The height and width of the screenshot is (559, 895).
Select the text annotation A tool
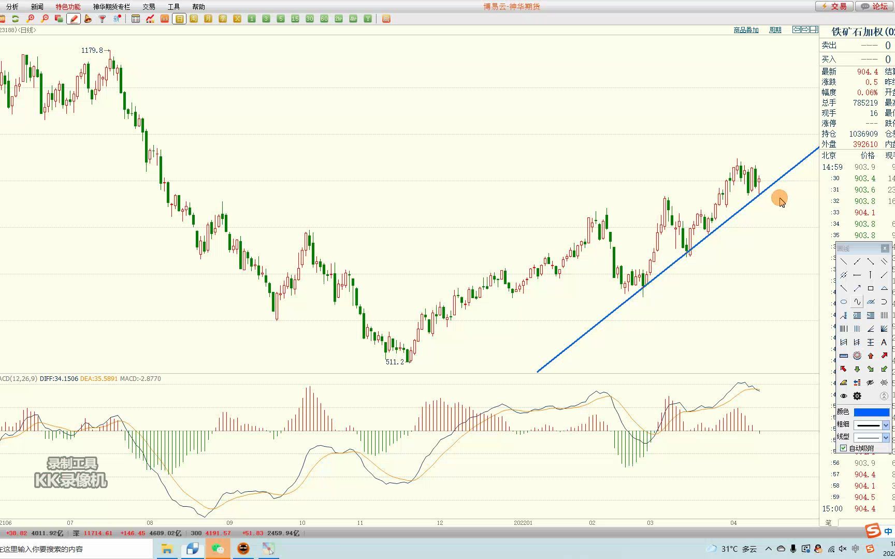884,342
